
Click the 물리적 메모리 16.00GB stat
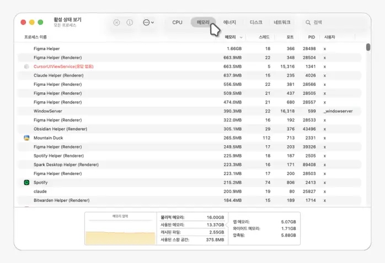coord(192,217)
